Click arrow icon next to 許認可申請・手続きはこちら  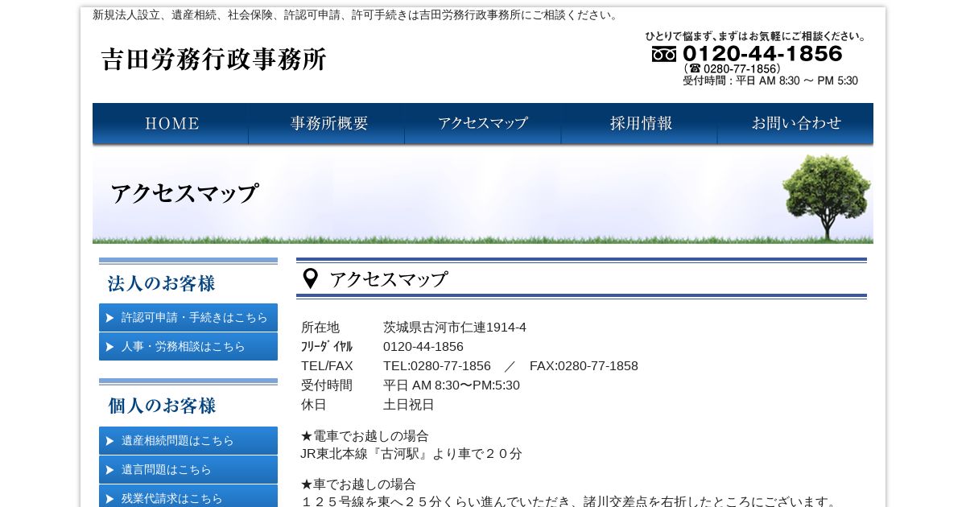point(109,318)
